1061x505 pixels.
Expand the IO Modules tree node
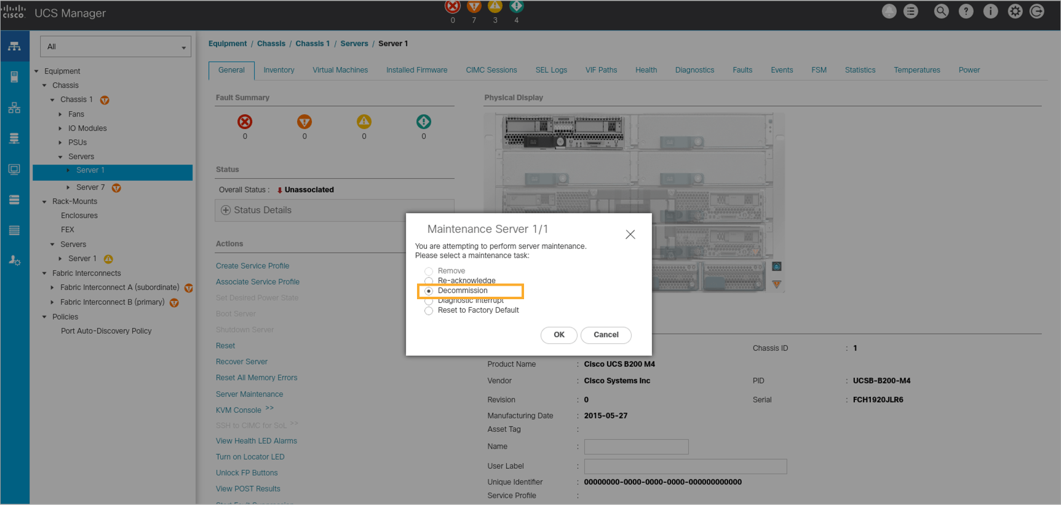(x=60, y=128)
